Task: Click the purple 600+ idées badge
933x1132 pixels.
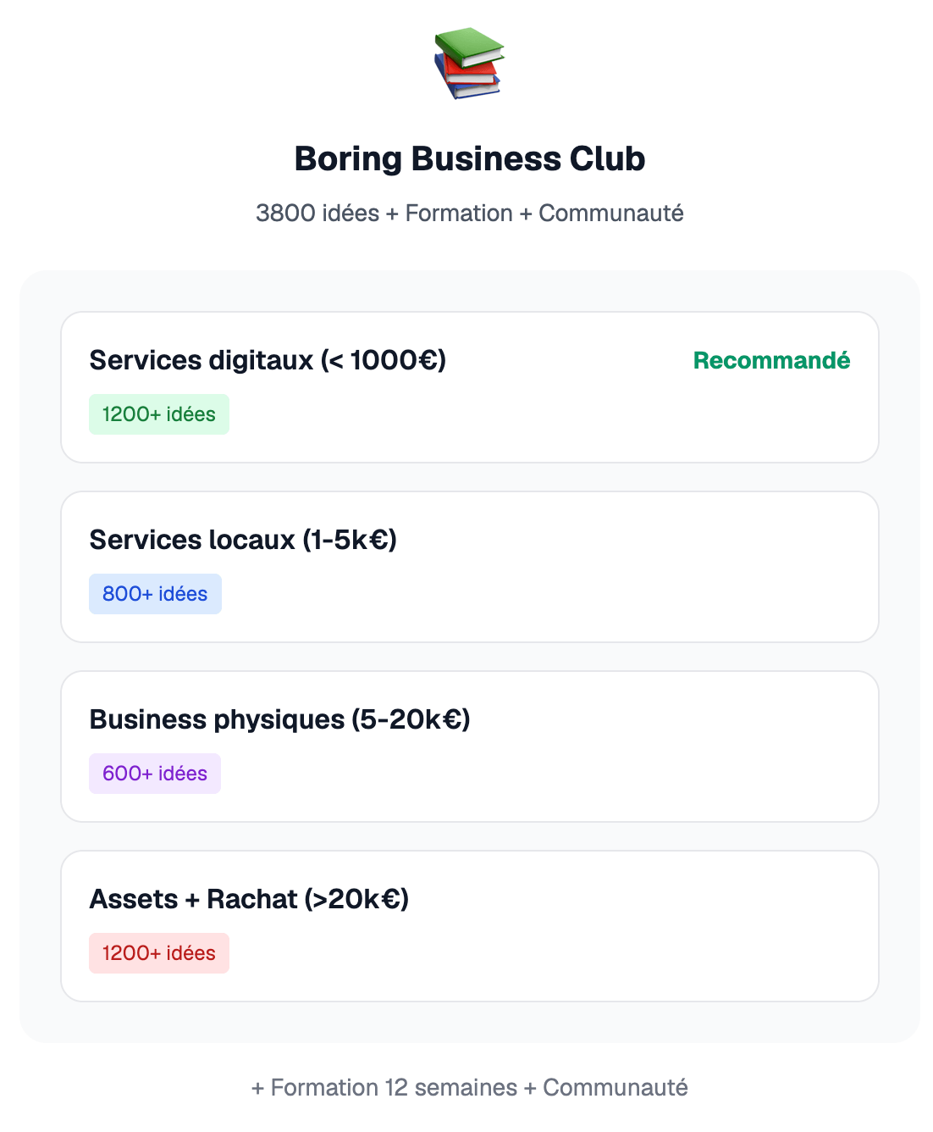Action: pyautogui.click(x=155, y=774)
